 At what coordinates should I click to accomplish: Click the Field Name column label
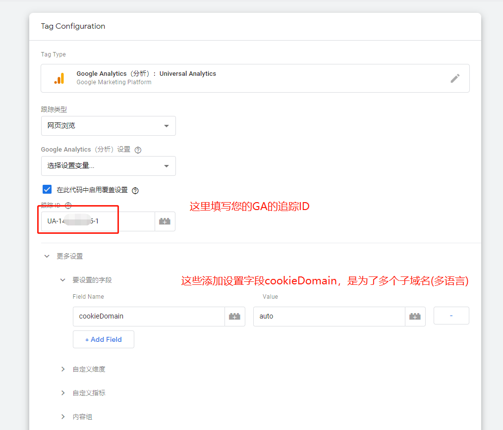[x=88, y=297]
